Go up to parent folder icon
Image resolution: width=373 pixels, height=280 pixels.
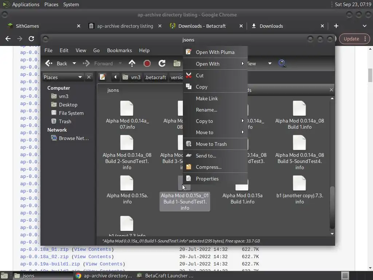pos(132,63)
